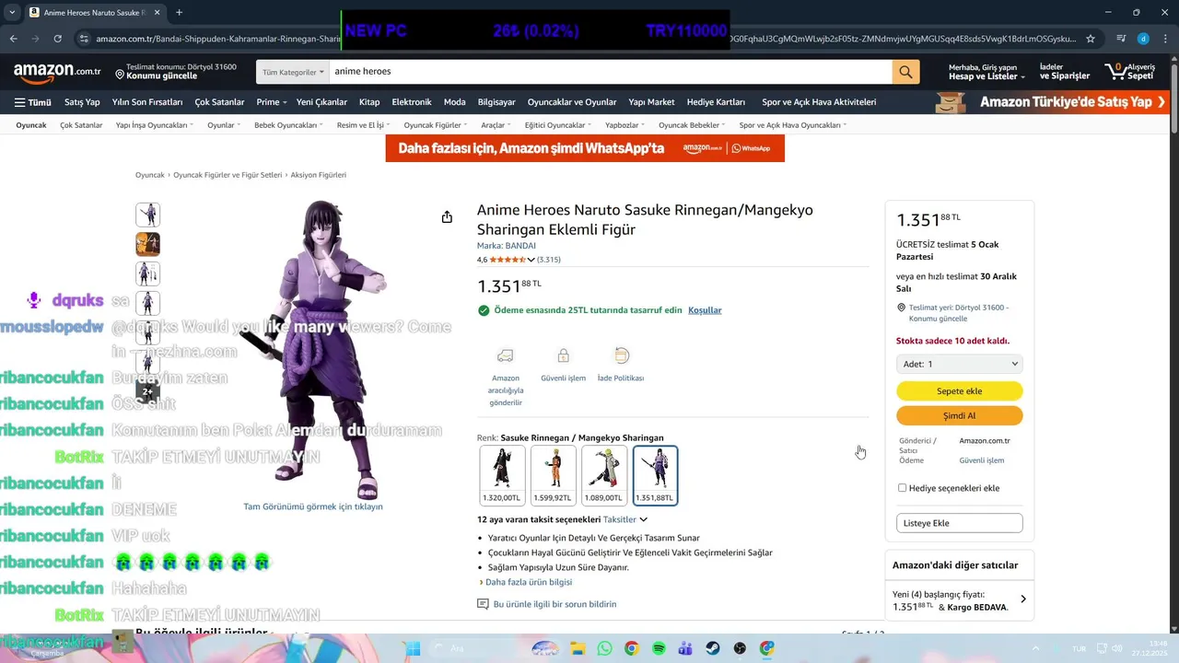This screenshot has height=663, width=1179.
Task: Select the 1.599,92TL orange Naruto variant
Action: click(553, 475)
